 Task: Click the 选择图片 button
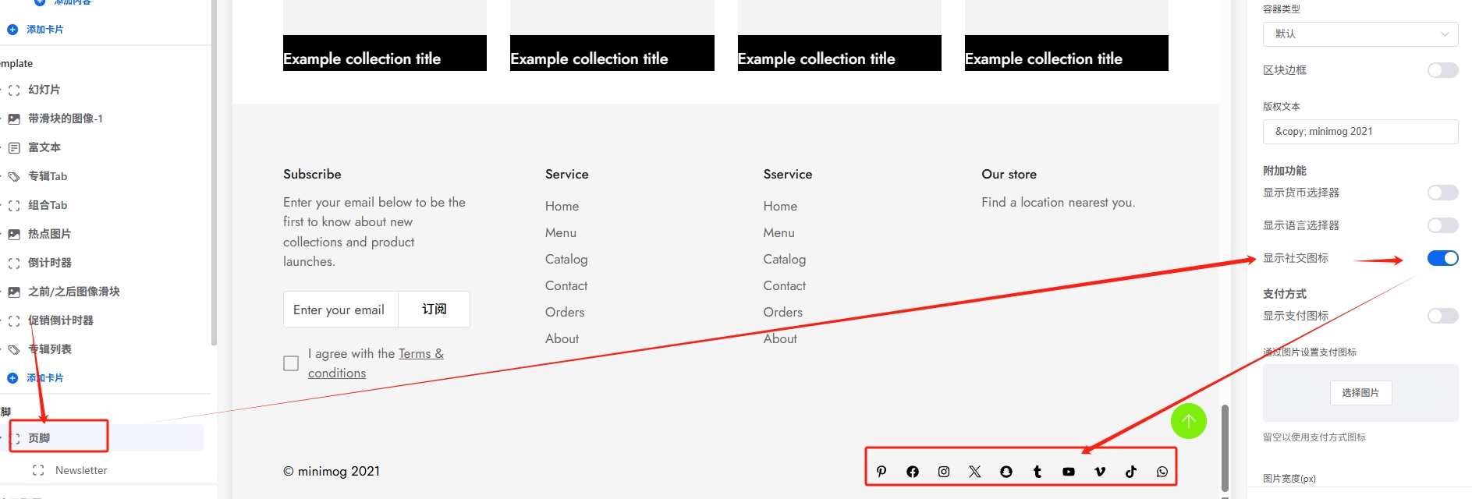[1360, 393]
